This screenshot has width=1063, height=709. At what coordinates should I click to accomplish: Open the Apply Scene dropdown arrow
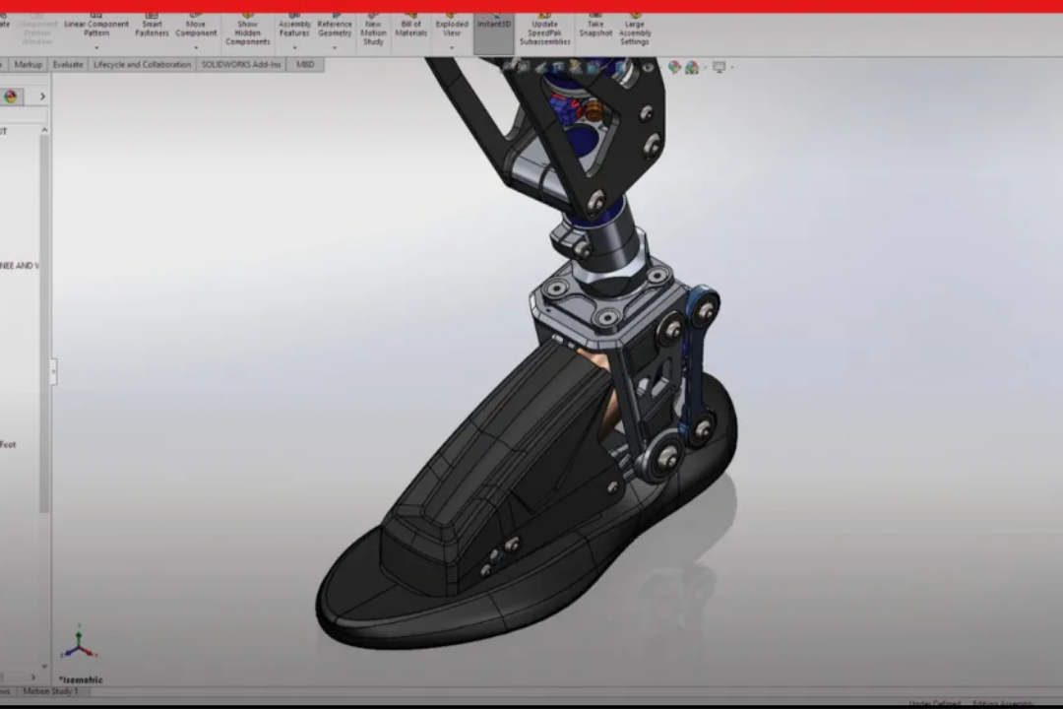tap(705, 67)
